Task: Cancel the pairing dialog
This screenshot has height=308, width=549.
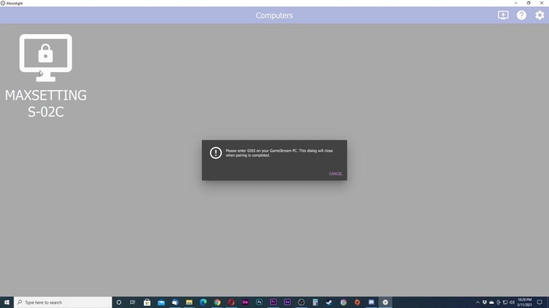Action: click(x=336, y=174)
